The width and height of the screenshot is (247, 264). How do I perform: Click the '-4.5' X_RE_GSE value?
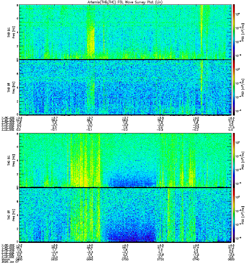tap(160, 245)
